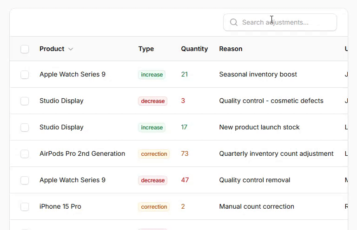Click decrease badge in cosmetic defects row

[x=153, y=101]
